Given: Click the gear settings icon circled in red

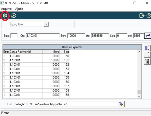Looking at the screenshot, I should click(x=5, y=15).
